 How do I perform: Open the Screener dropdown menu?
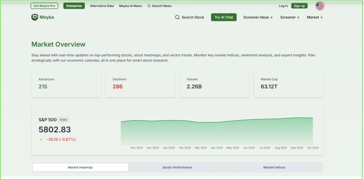tap(290, 17)
